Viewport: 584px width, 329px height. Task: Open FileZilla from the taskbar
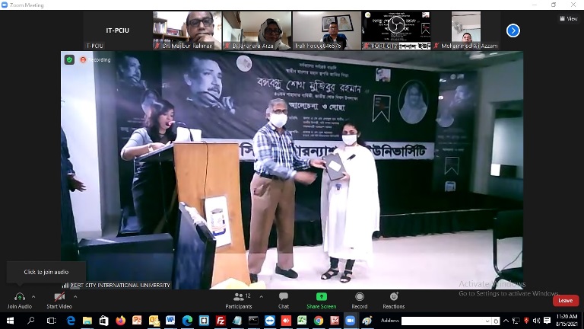pyautogui.click(x=221, y=321)
